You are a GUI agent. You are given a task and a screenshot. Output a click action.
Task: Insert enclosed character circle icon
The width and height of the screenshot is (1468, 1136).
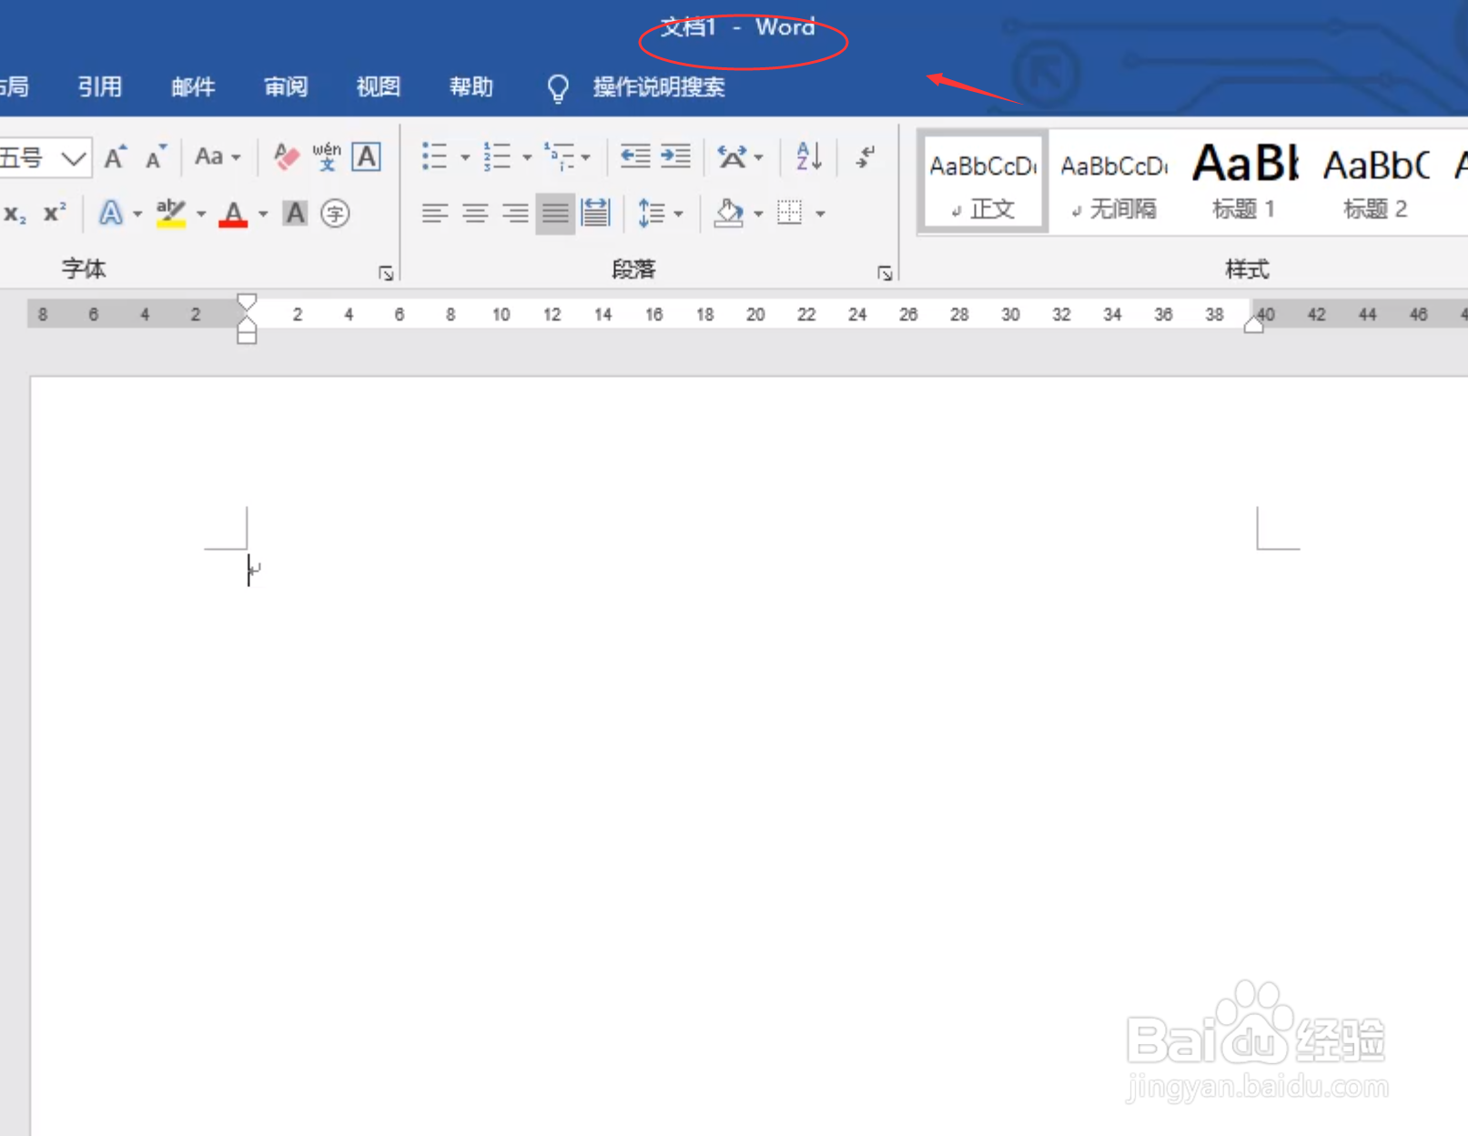tap(335, 214)
